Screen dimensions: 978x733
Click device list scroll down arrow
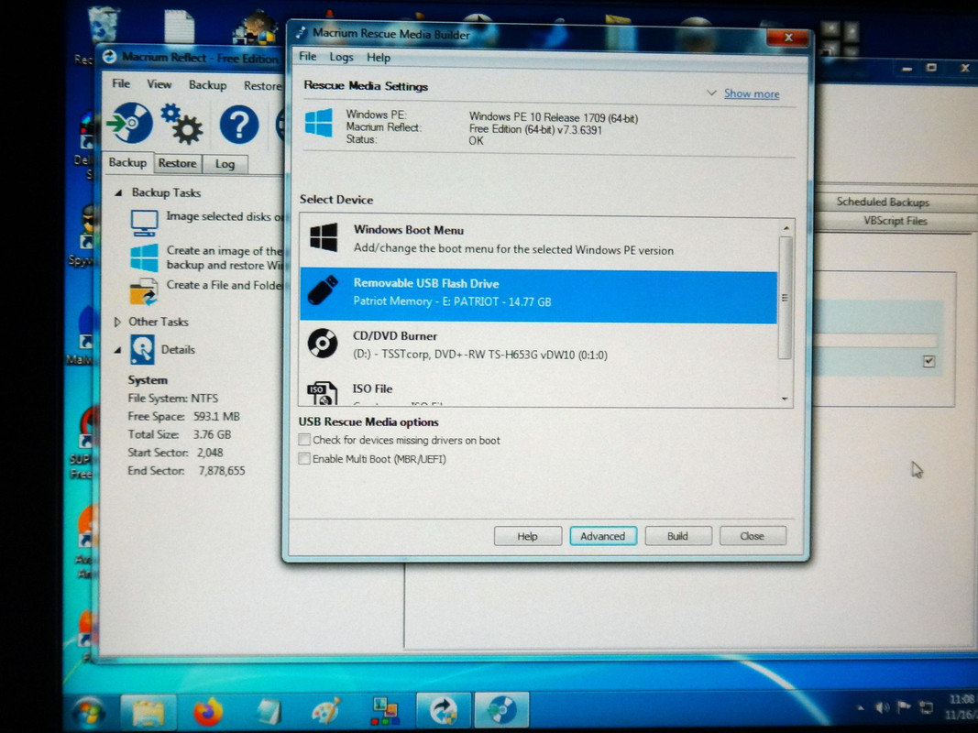(785, 399)
